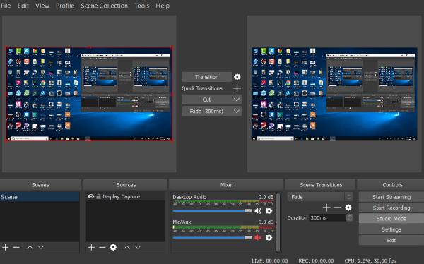Screen dimensions: 424x264
Task: Open Settings from Controls
Action: tap(391, 229)
